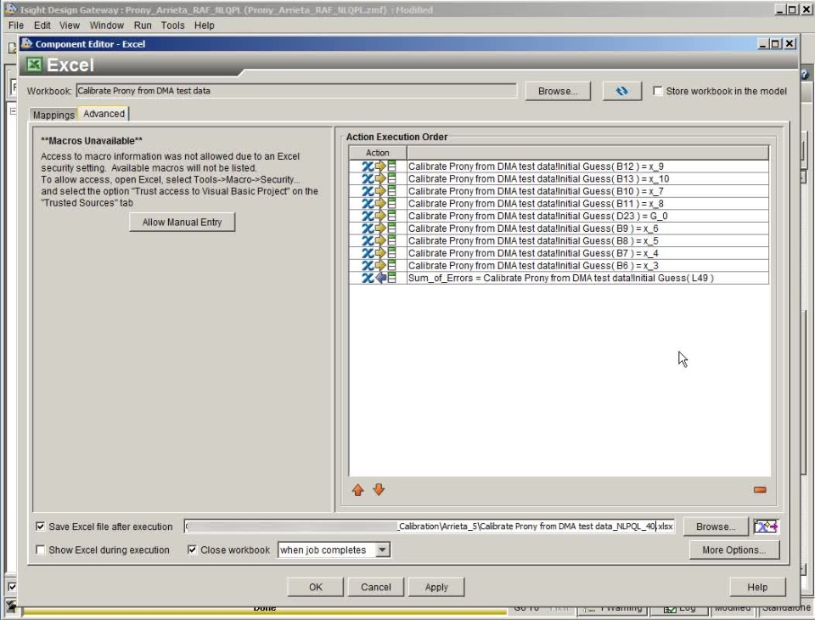Click Allow Manual Entry button
The height and width of the screenshot is (620, 815).
point(182,223)
